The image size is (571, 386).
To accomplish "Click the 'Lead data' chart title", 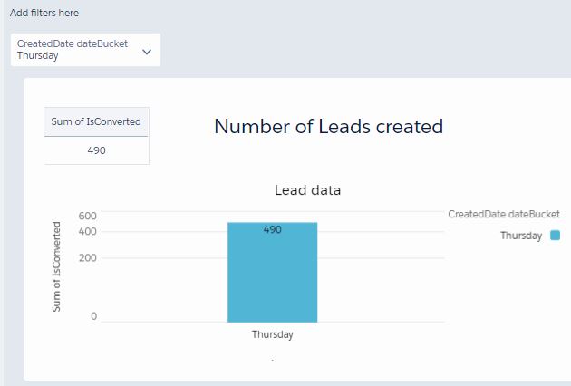I will [307, 190].
